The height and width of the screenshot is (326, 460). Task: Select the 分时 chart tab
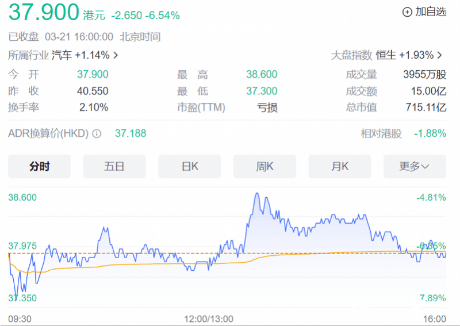coord(39,166)
